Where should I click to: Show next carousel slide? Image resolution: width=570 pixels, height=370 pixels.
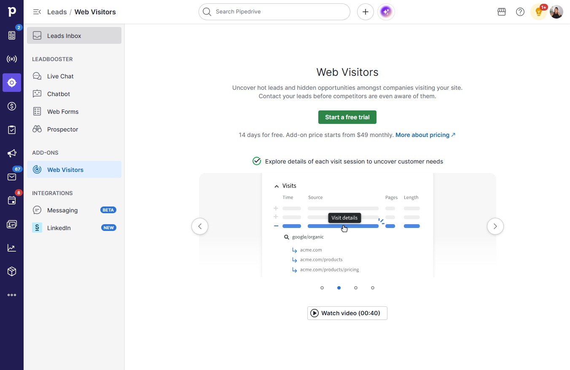495,226
